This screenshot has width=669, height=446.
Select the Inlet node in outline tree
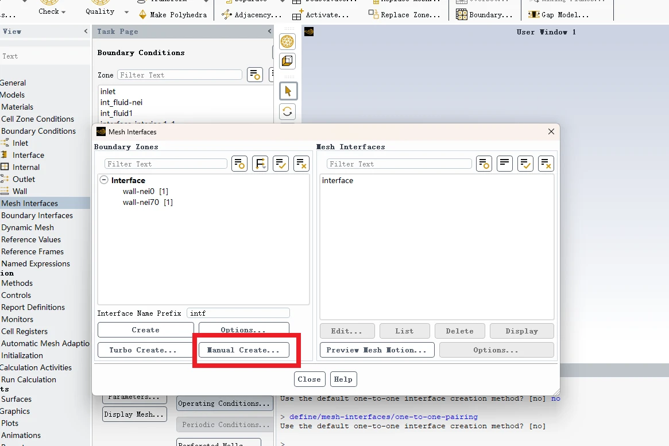20,144
